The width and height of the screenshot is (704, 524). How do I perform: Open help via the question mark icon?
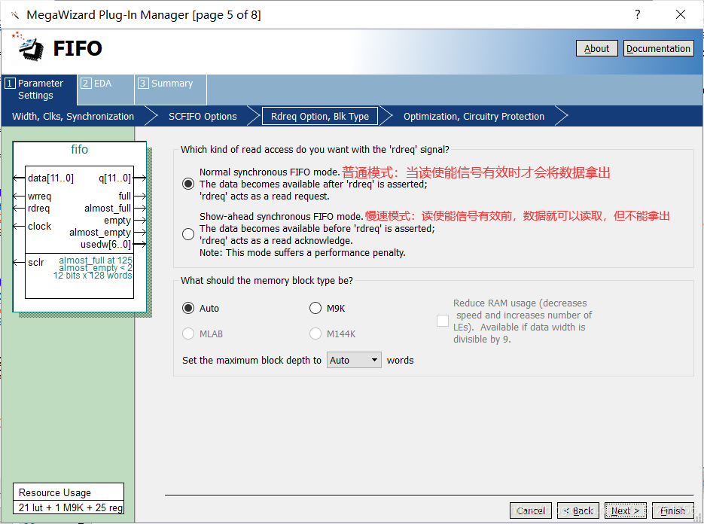[x=637, y=14]
